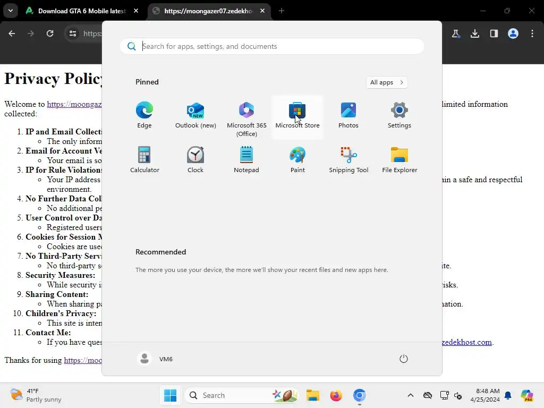544x408 pixels.
Task: Open a new browser tab
Action: tap(282, 11)
